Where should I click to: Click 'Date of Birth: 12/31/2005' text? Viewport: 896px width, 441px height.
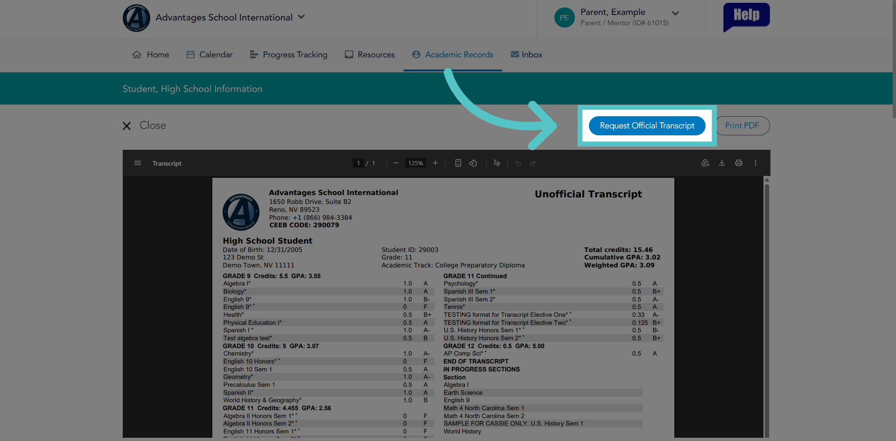262,250
